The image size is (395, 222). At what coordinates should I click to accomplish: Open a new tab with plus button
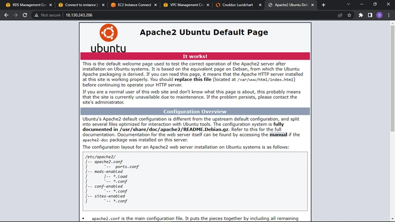(x=323, y=5)
